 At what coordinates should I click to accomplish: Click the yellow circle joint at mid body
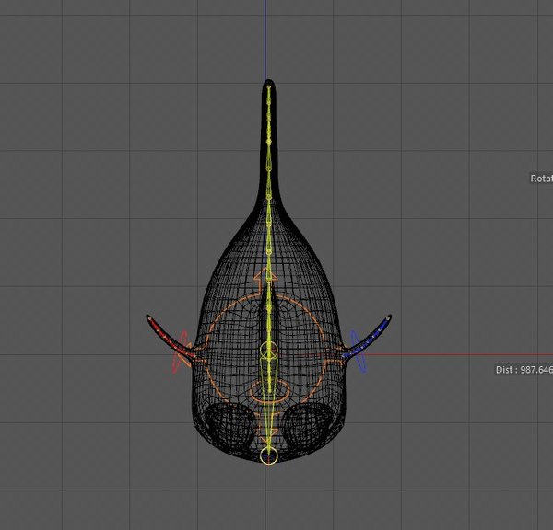pyautogui.click(x=269, y=351)
